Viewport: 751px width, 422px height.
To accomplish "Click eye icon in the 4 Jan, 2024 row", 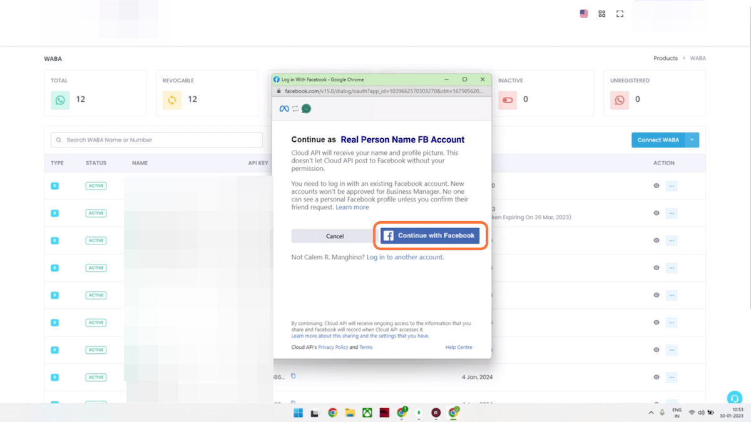I will point(656,377).
